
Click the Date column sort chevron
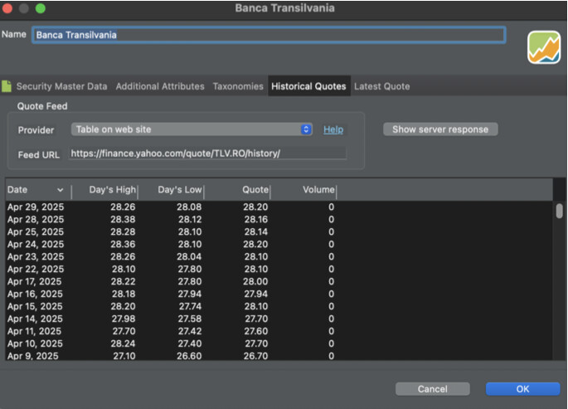[x=61, y=190]
